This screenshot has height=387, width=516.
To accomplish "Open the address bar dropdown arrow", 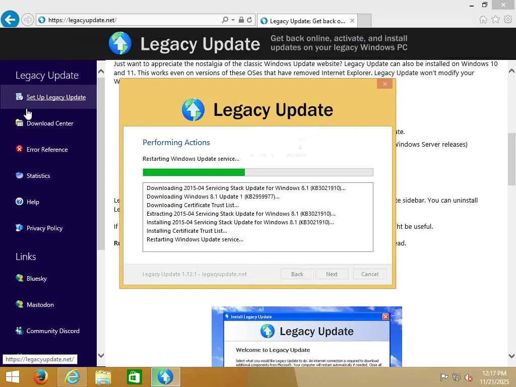I will tap(233, 20).
